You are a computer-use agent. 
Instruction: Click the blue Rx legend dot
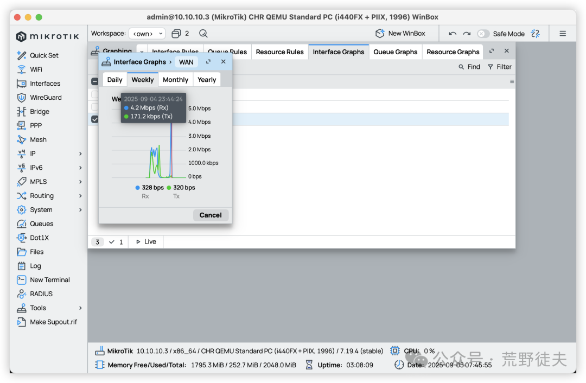pos(137,188)
